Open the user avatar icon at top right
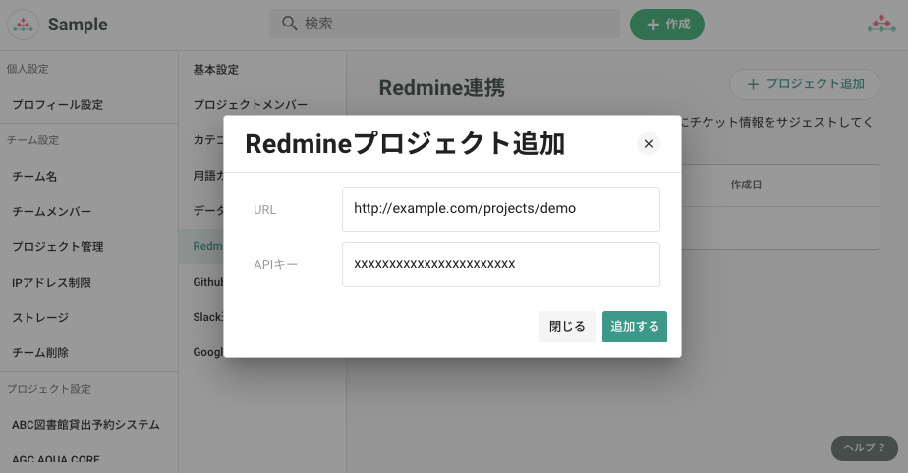 (x=881, y=25)
